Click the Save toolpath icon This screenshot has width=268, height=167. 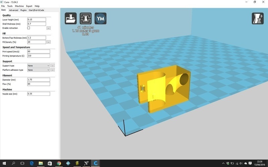(x=86, y=18)
